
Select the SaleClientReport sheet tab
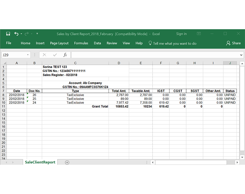pyautogui.click(x=40, y=162)
